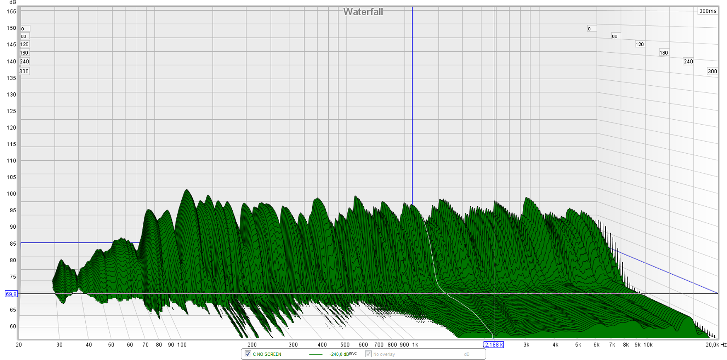Click the 69,8 dB cursor readout

tap(11, 294)
